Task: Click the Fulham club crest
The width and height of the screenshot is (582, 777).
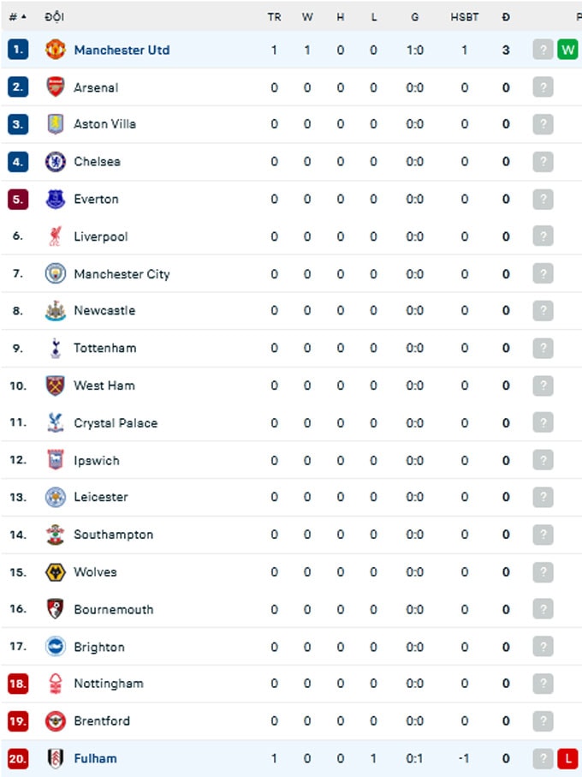Action: tap(56, 758)
